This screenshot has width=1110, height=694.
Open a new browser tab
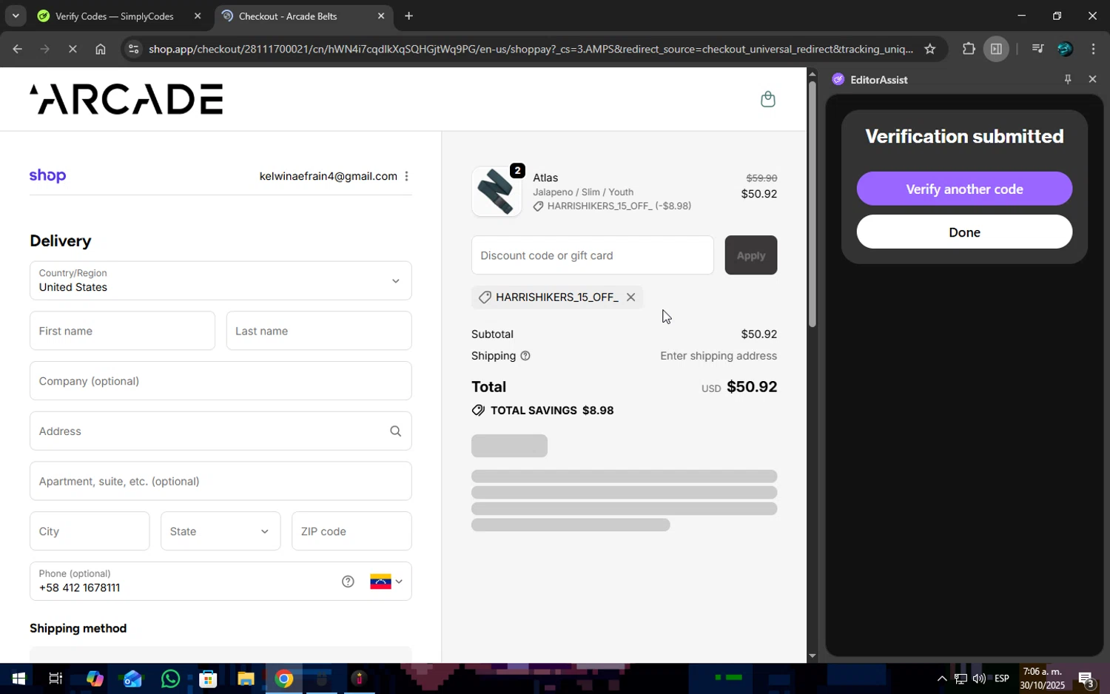tap(408, 16)
